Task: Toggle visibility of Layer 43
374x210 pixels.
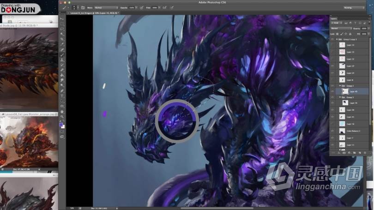Action: tap(332, 91)
